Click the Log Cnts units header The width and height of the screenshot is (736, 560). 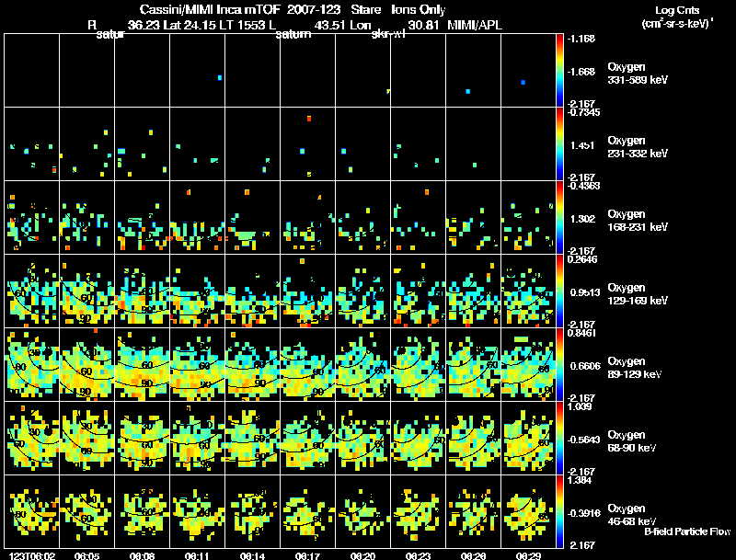click(x=675, y=17)
